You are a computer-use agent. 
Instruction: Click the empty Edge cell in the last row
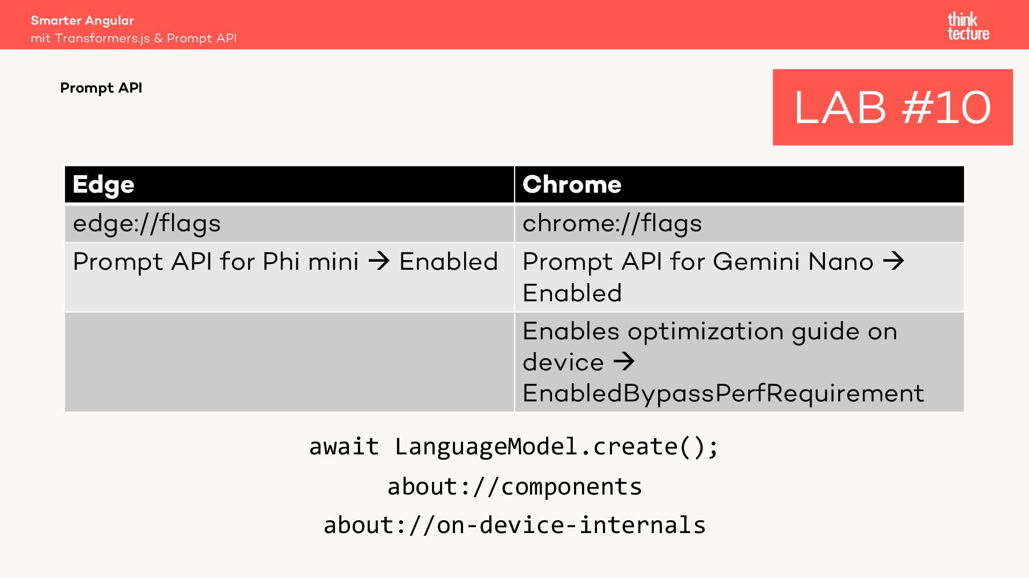(x=289, y=362)
